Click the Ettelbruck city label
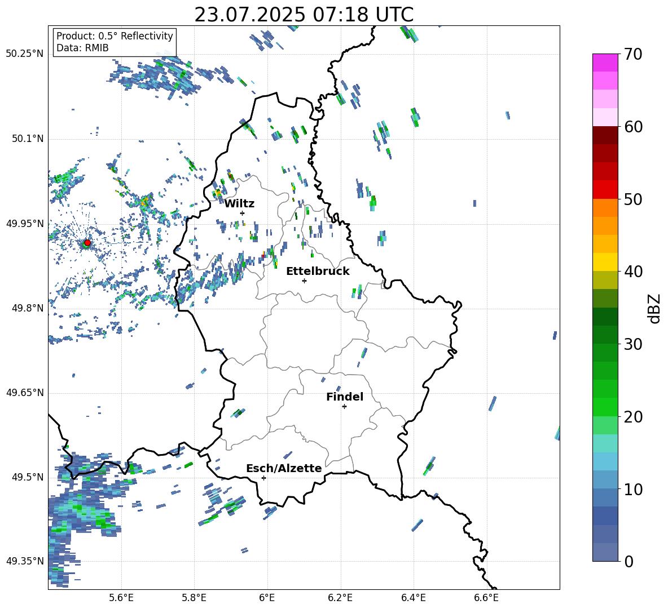The image size is (668, 609). click(x=318, y=272)
